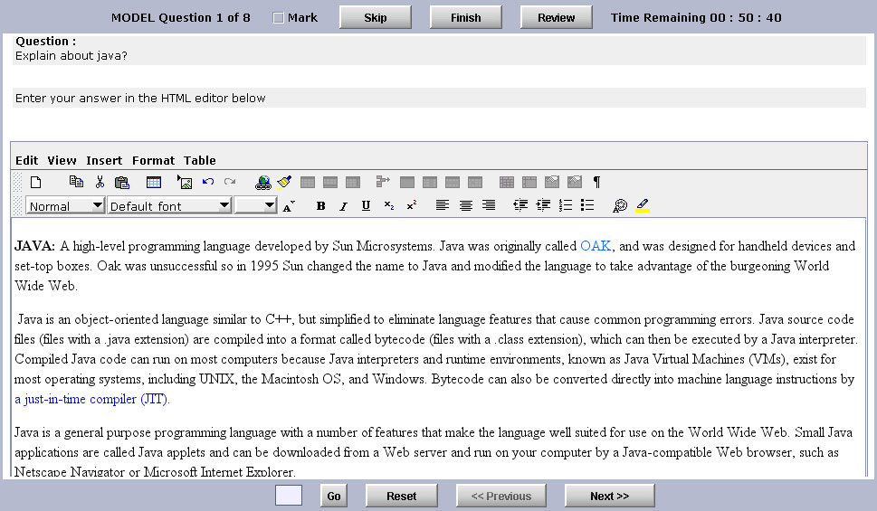Click the Go button
Viewport: 877px width, 511px height.
tap(334, 496)
